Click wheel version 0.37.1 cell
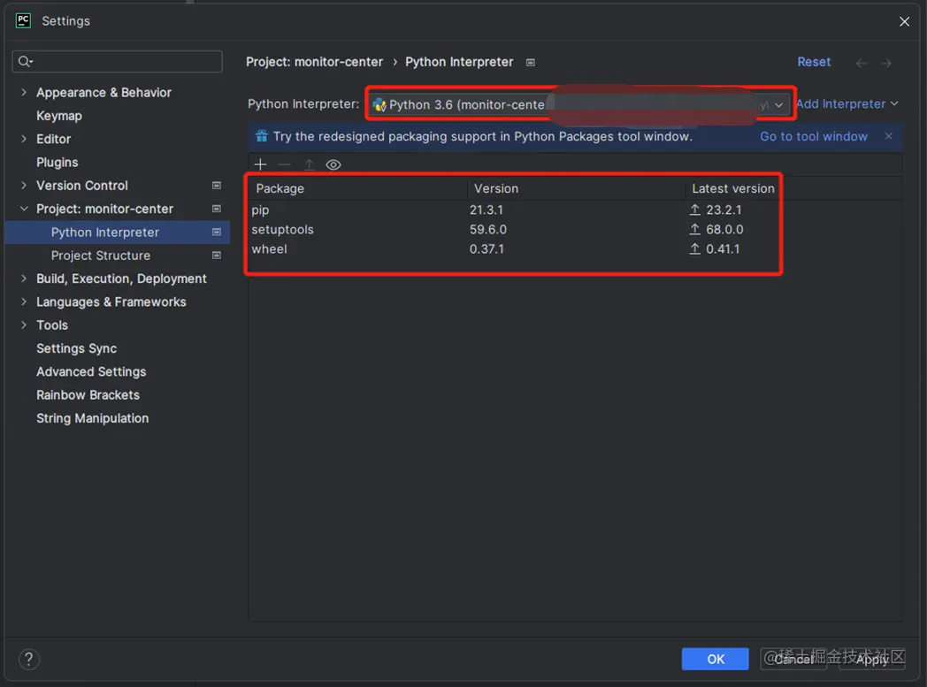Image resolution: width=927 pixels, height=687 pixels. [486, 248]
